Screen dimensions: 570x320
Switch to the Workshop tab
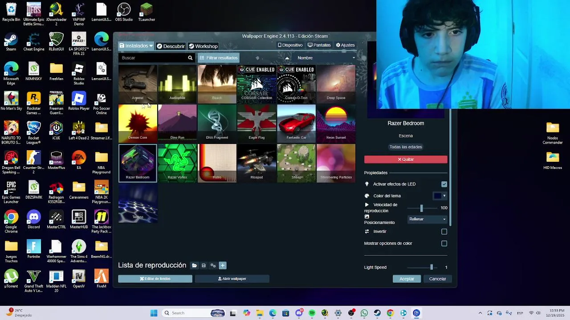203,46
